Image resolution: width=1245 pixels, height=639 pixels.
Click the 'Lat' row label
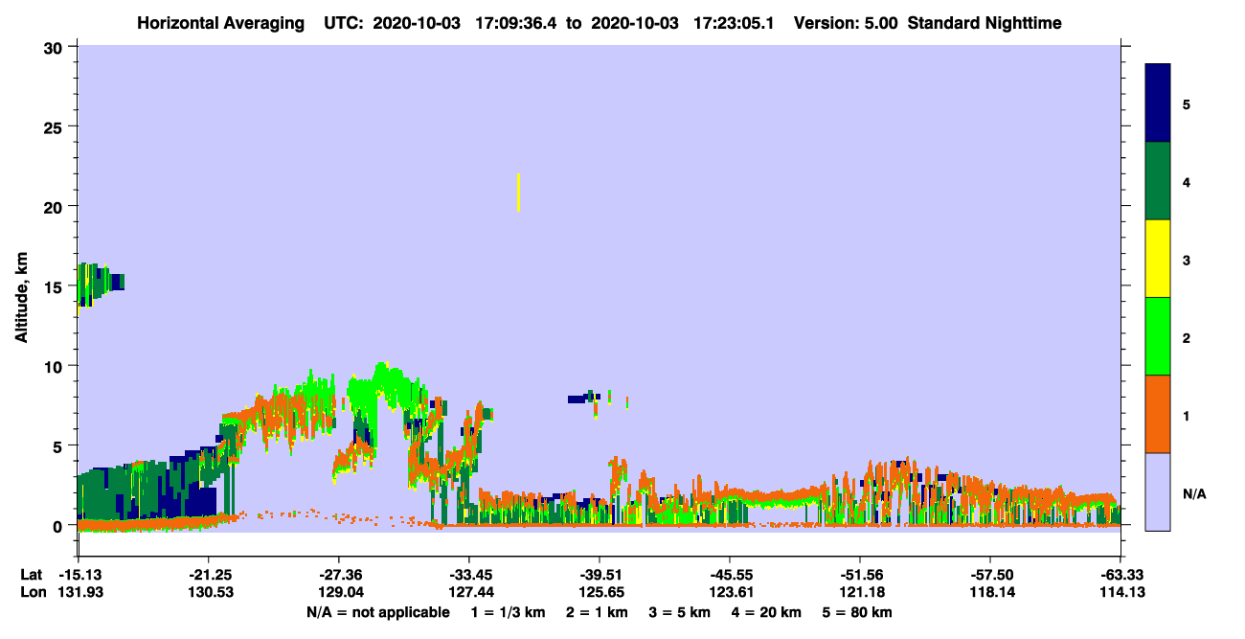[x=31, y=574]
